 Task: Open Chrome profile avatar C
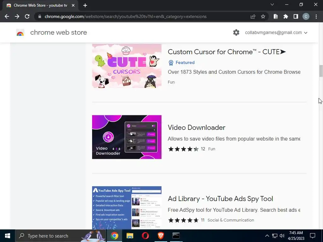tap(306, 16)
